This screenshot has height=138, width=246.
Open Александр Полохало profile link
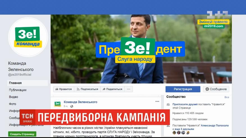click(x=215, y=125)
